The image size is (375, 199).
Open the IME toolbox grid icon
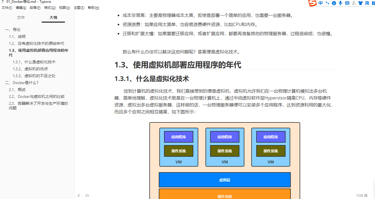pyautogui.click(x=373, y=3)
